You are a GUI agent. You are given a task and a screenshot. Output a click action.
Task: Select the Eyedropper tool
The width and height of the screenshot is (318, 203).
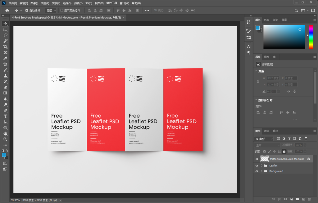5,58
